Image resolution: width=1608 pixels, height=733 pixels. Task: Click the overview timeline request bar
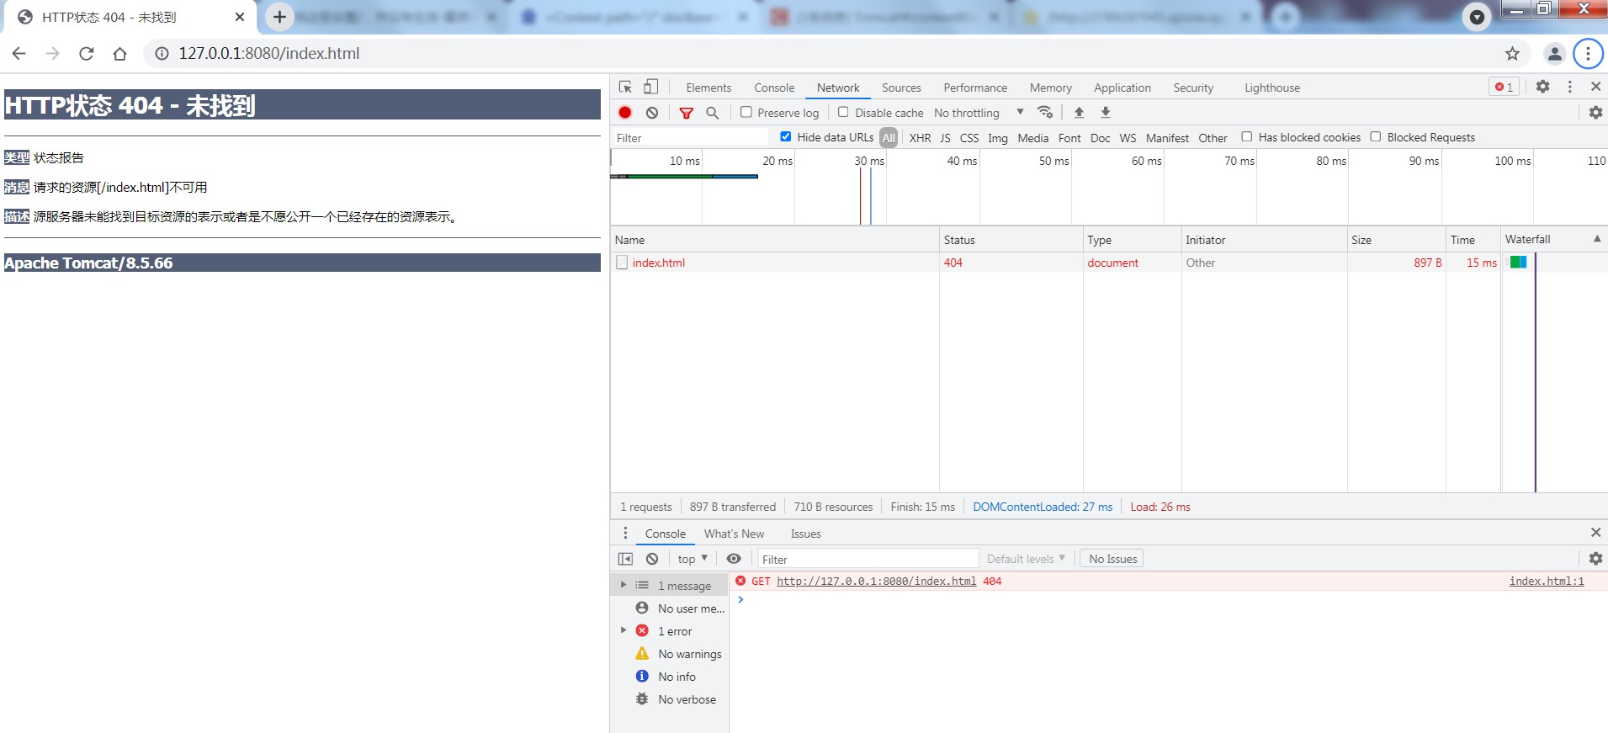(684, 176)
